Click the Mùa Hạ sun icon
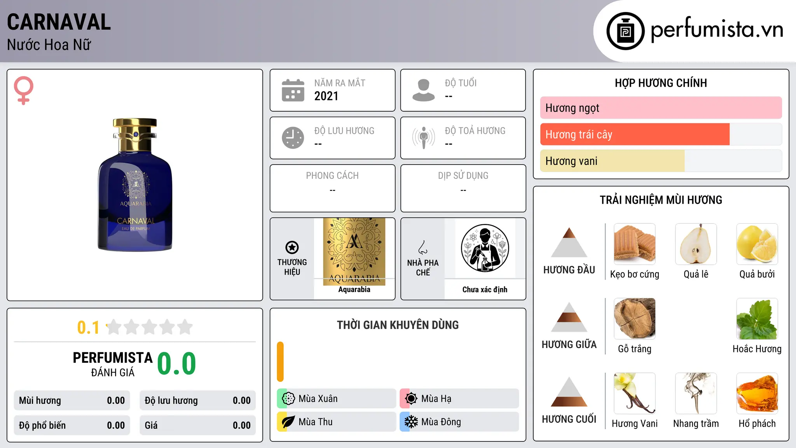 (411, 399)
